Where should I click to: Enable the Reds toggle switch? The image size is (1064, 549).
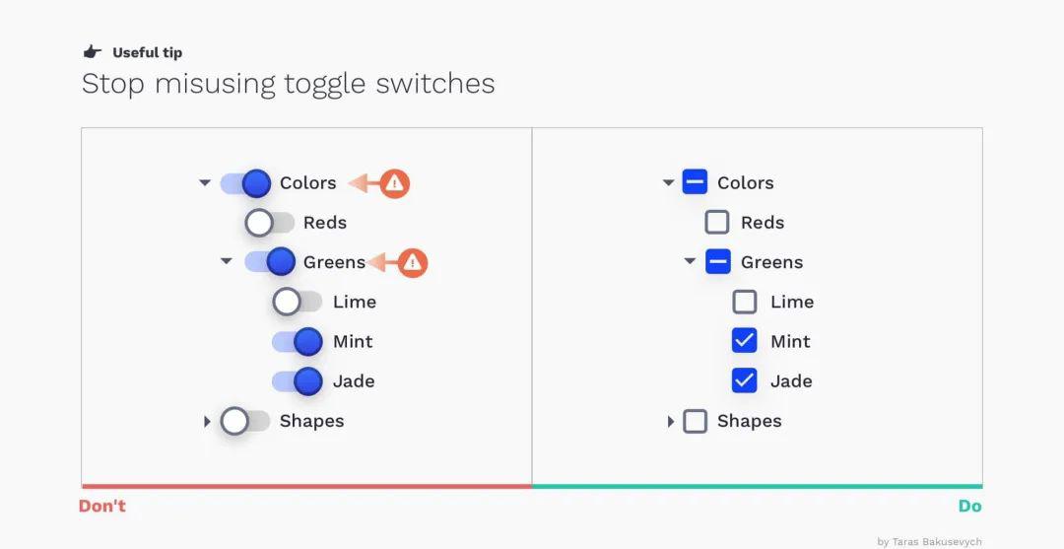pyautogui.click(x=270, y=222)
